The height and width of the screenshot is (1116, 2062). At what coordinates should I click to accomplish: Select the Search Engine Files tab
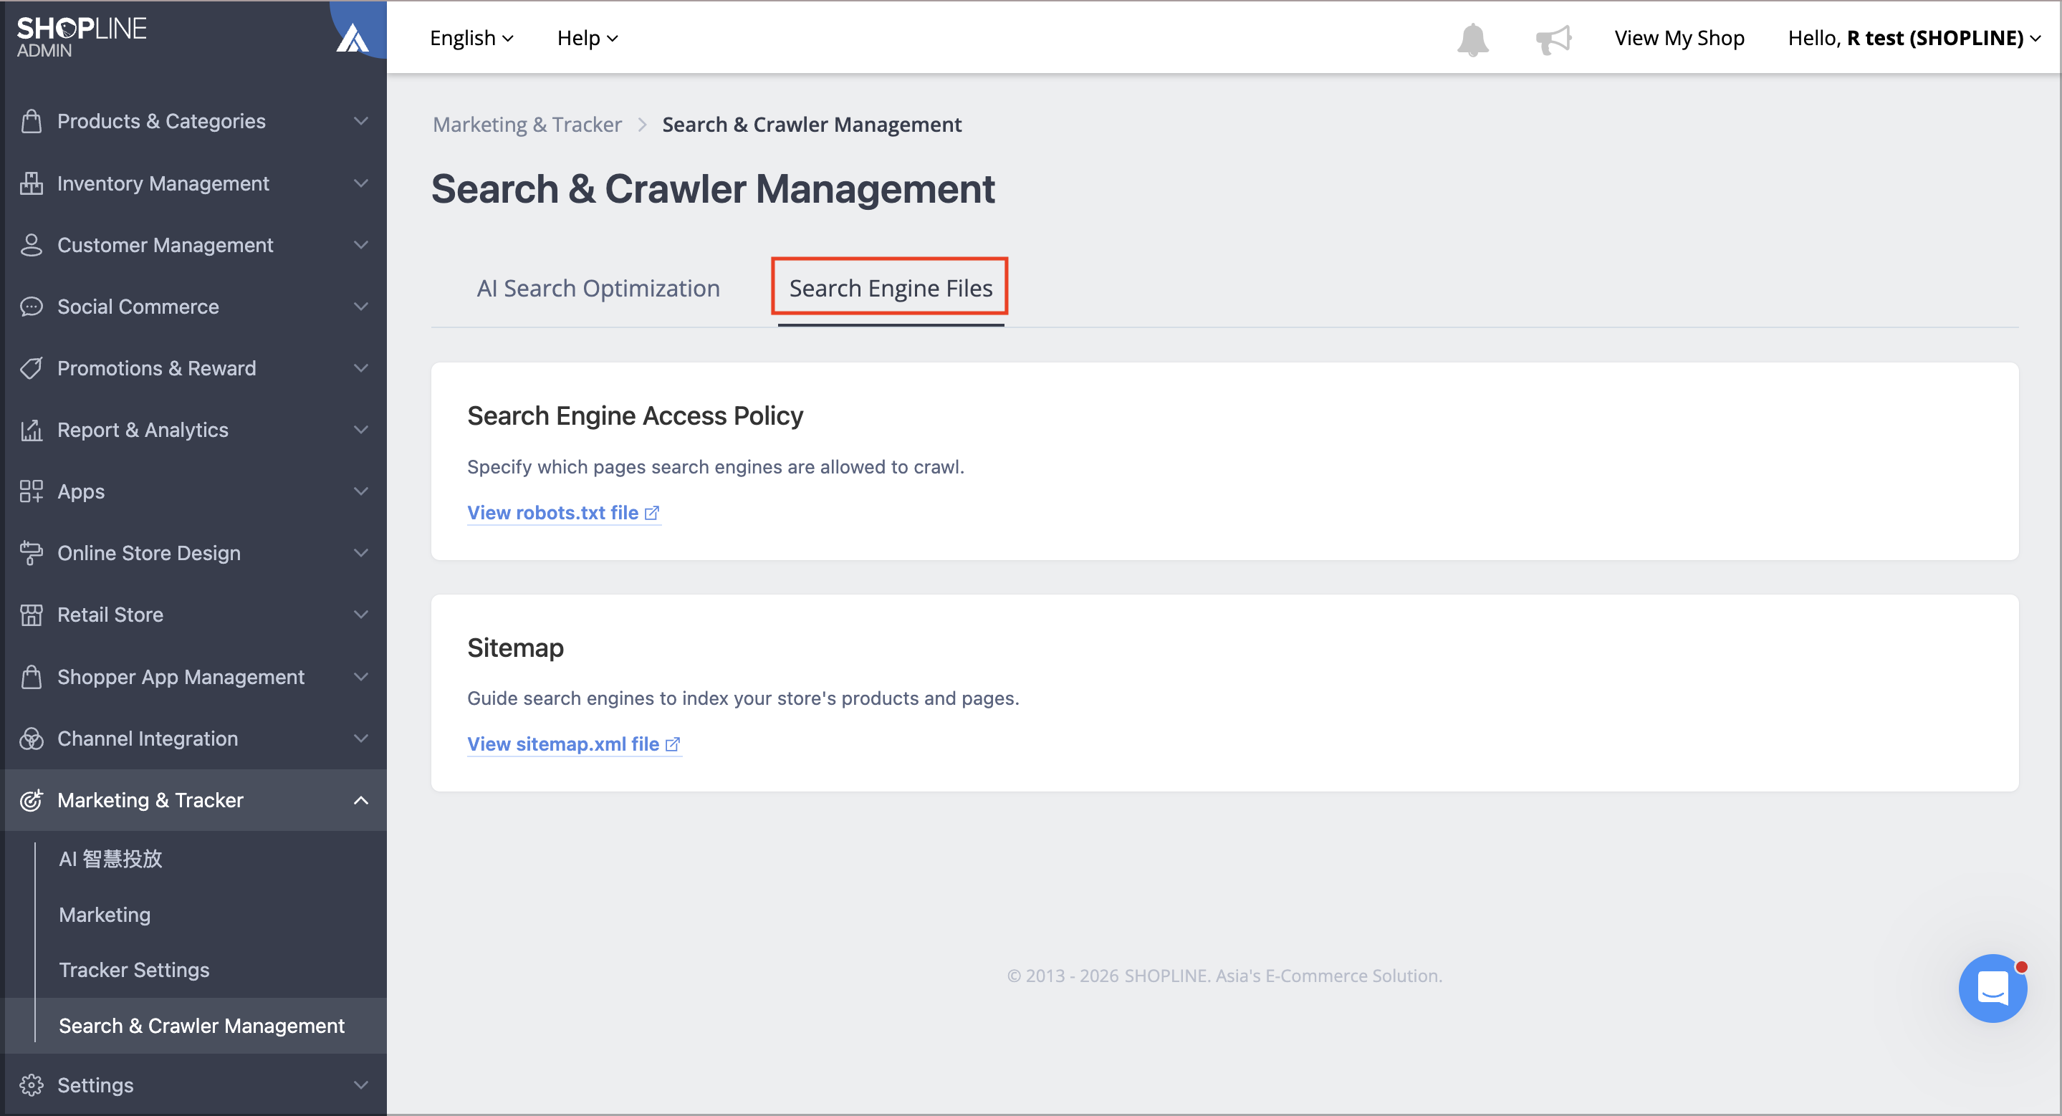890,288
